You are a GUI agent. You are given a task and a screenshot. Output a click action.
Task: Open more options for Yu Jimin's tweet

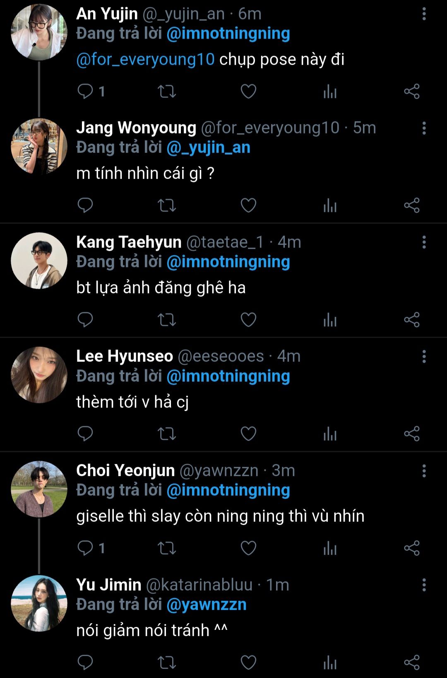coord(424,585)
